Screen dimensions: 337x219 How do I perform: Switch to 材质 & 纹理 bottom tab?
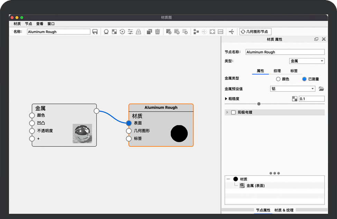[284, 210]
